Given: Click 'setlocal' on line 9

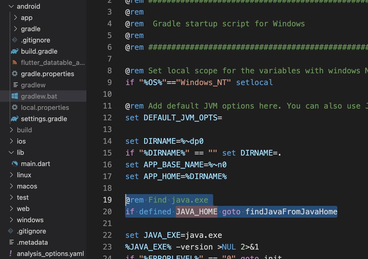Looking at the screenshot, I should (254, 82).
